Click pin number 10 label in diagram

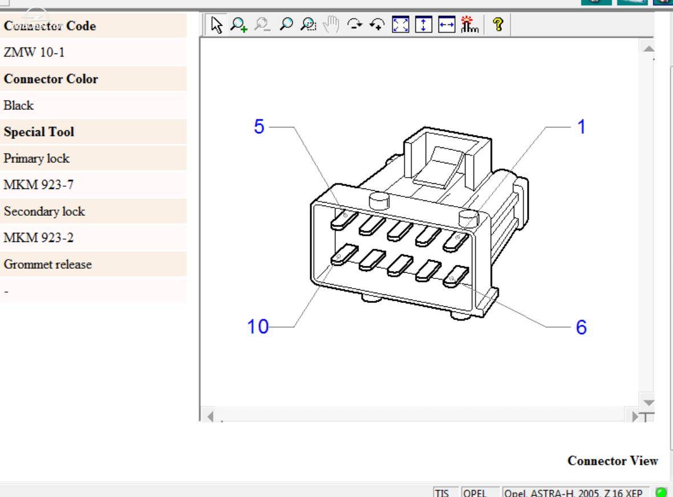(x=258, y=326)
